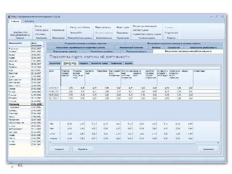Switch to Спортивная деятельность tab

point(203,47)
